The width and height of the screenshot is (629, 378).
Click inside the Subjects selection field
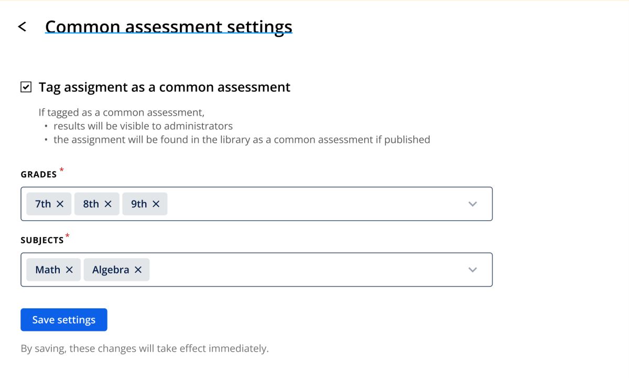[304, 270]
